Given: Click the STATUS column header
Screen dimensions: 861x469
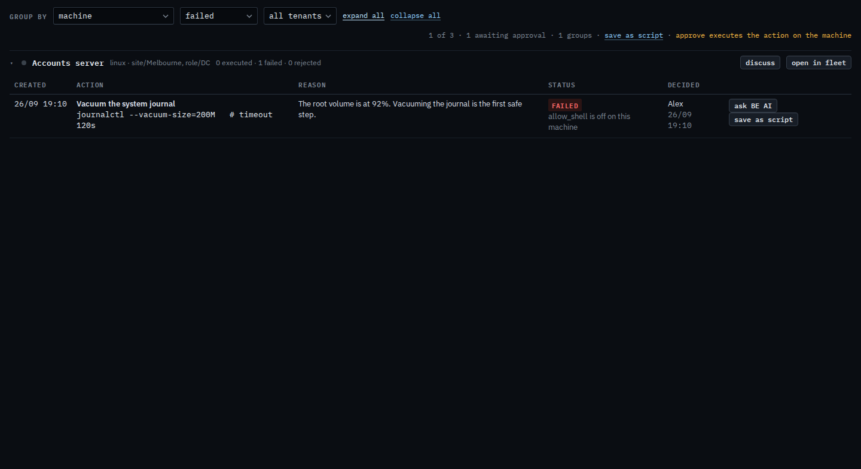Looking at the screenshot, I should click(561, 85).
